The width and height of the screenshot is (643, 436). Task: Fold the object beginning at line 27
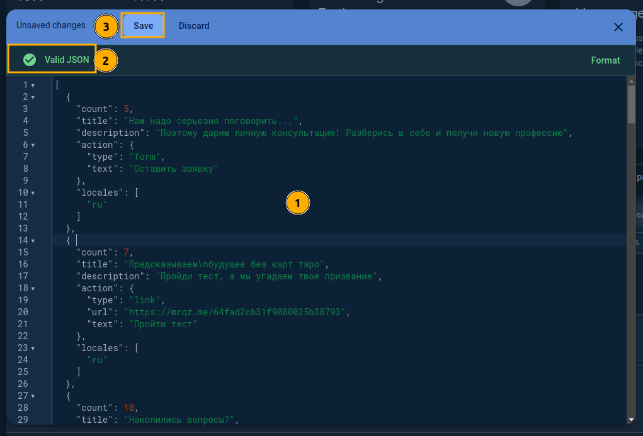[33, 396]
